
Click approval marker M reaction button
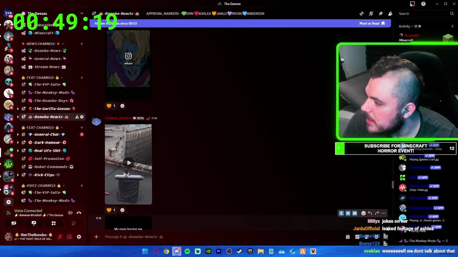click(x=355, y=213)
